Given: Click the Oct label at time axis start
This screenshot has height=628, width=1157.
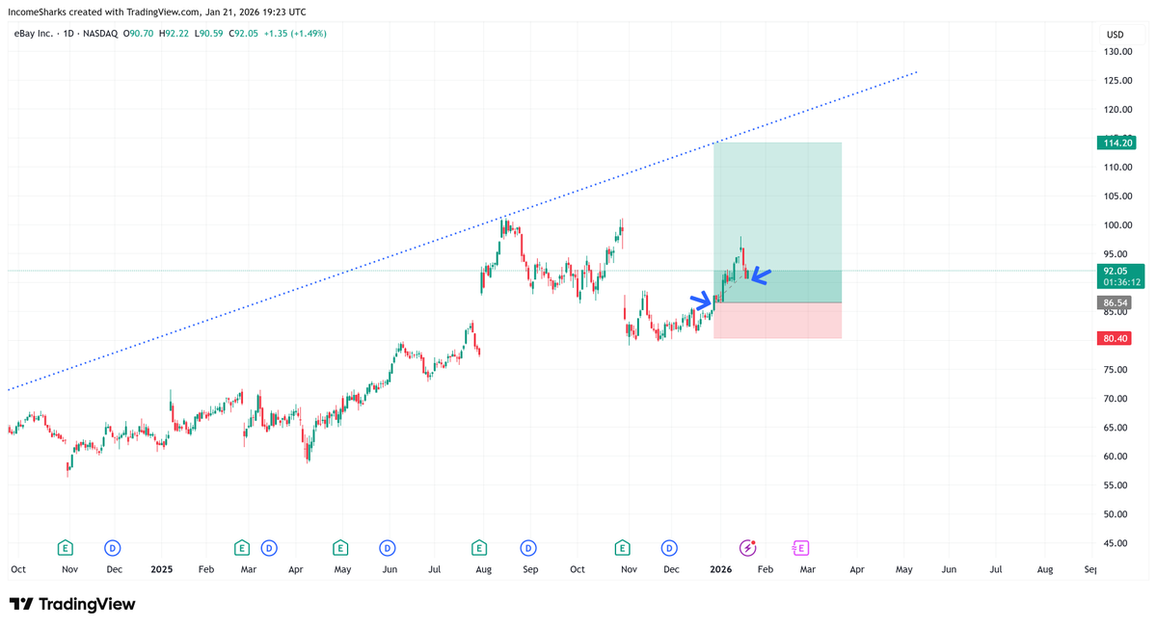Looking at the screenshot, I should point(18,569).
